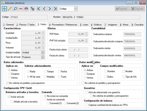The height and width of the screenshot is (111, 147).
Task: Go to previous record arrow icon
Action: (x=44, y=9)
